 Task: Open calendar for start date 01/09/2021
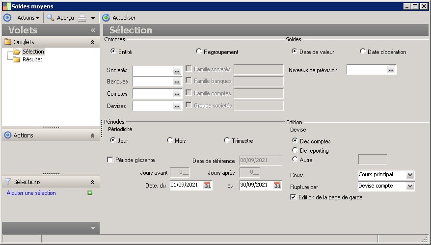pos(208,185)
